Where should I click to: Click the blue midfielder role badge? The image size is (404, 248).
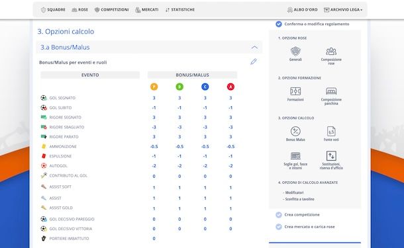[x=205, y=87]
